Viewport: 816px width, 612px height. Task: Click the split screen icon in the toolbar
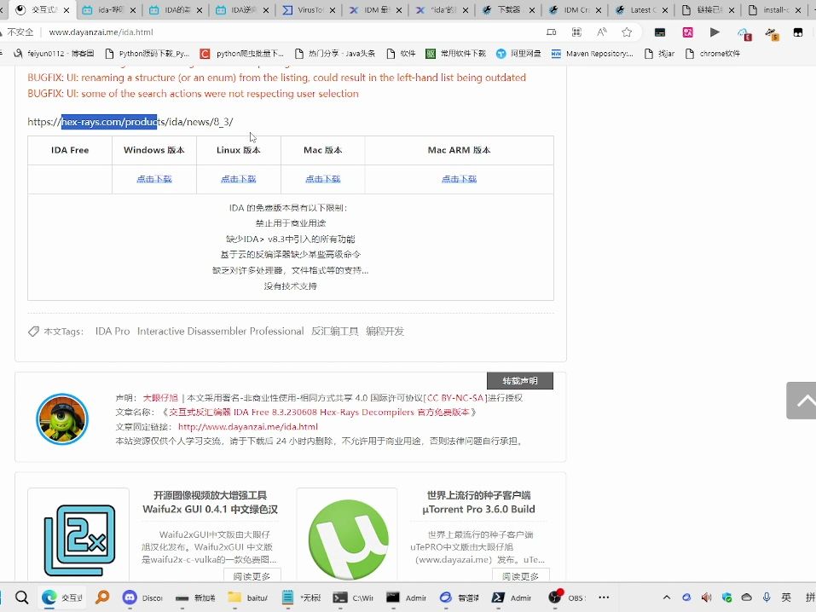(x=551, y=32)
